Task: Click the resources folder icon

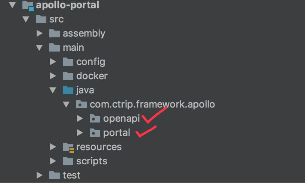Action: click(x=68, y=147)
